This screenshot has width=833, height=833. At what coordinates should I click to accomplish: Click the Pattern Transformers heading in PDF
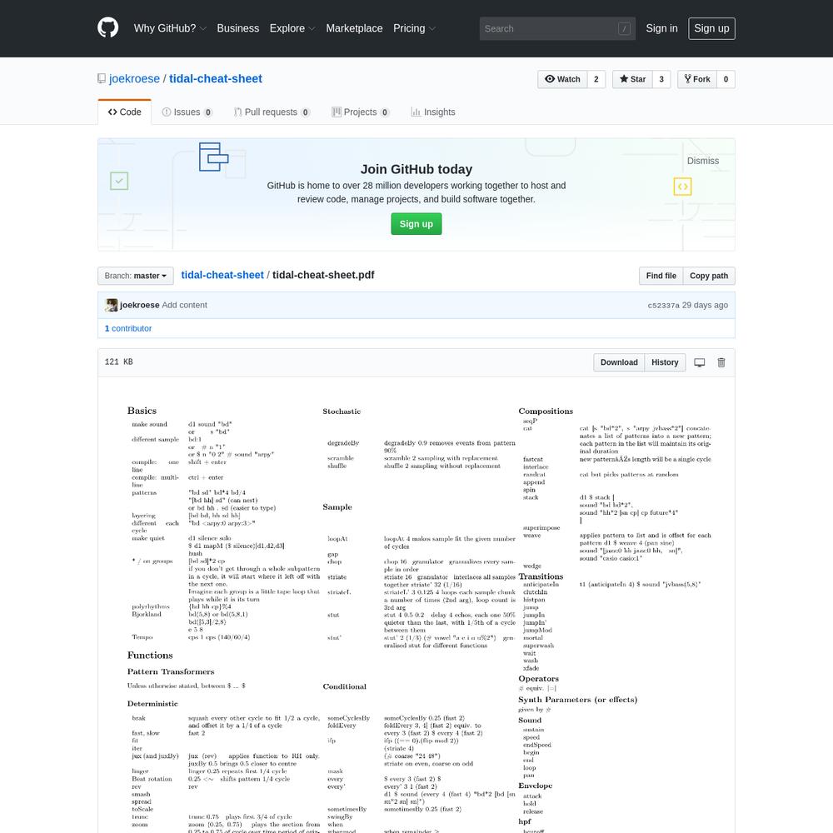click(171, 671)
